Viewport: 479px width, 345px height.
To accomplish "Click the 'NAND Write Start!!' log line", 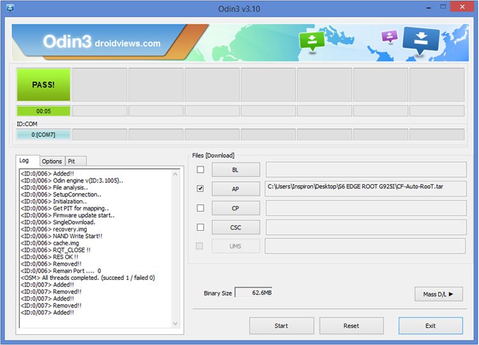I will (x=61, y=236).
